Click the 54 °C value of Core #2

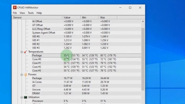click(x=71, y=67)
